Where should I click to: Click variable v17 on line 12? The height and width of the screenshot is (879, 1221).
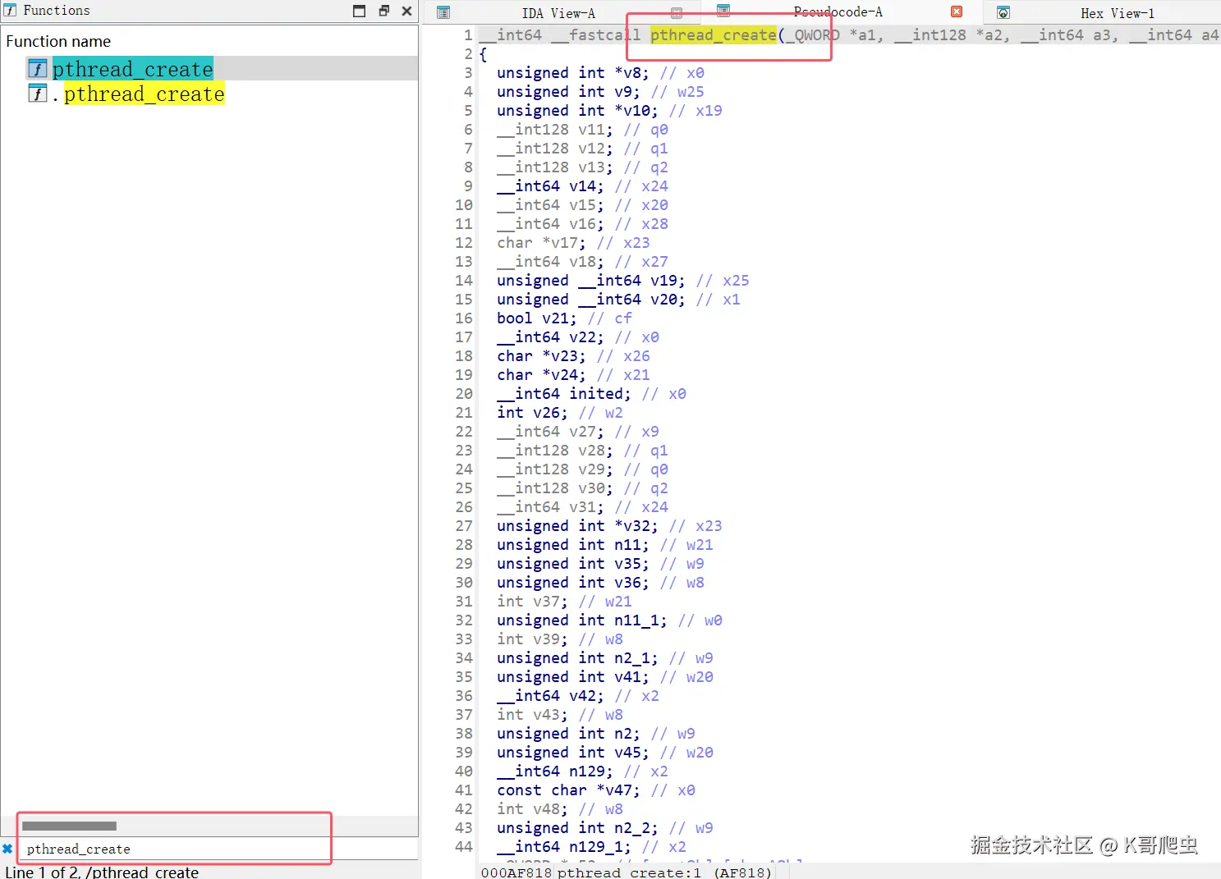[x=564, y=243]
